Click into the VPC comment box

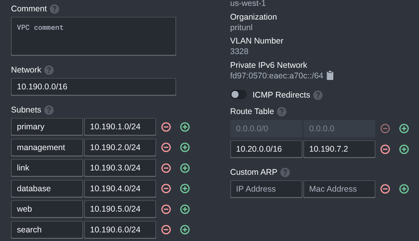(x=93, y=35)
